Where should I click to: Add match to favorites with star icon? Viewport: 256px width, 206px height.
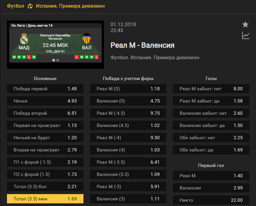pos(245,24)
